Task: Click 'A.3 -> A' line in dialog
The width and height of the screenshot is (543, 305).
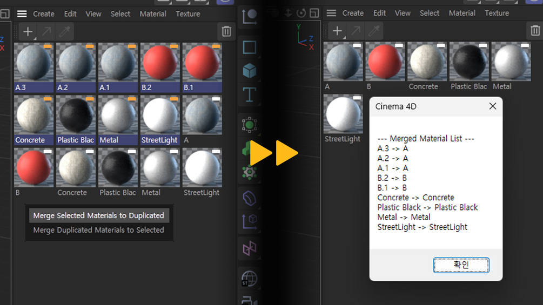Action: (x=393, y=148)
